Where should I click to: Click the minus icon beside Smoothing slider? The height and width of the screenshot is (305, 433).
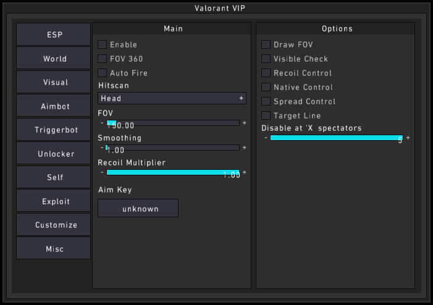[x=102, y=148]
